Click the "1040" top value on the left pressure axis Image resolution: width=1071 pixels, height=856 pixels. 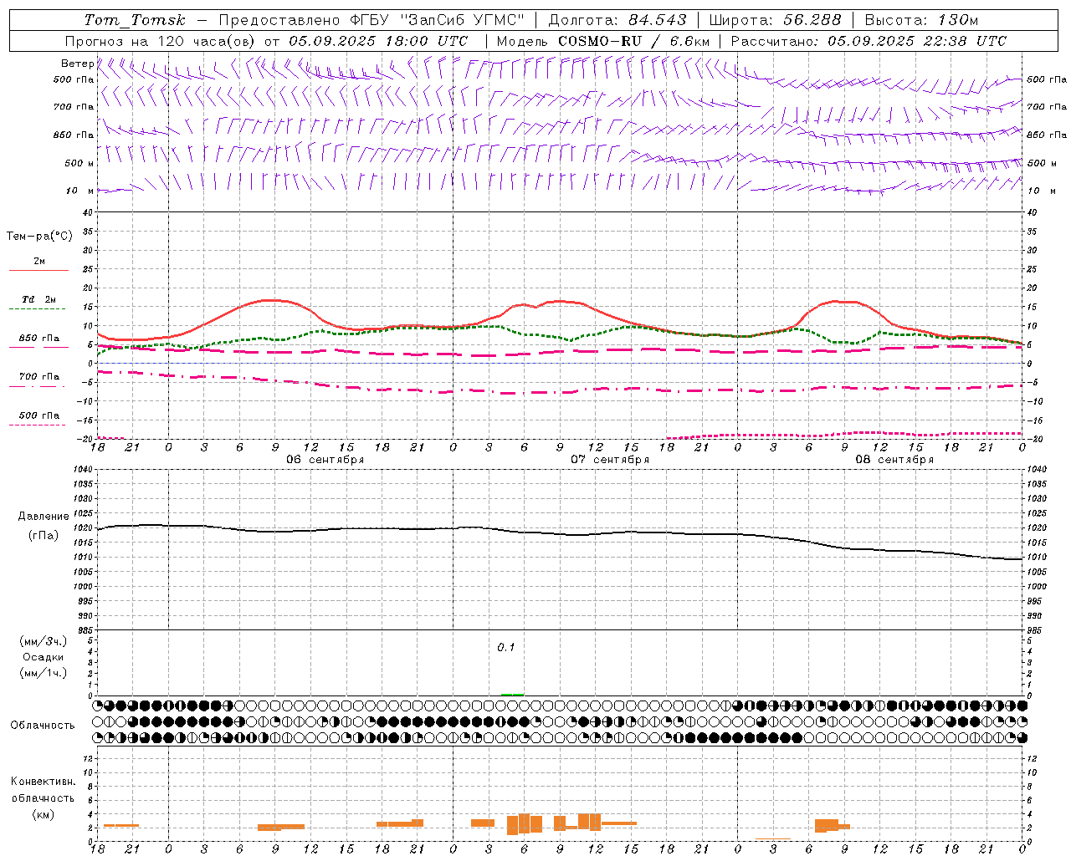click(83, 470)
